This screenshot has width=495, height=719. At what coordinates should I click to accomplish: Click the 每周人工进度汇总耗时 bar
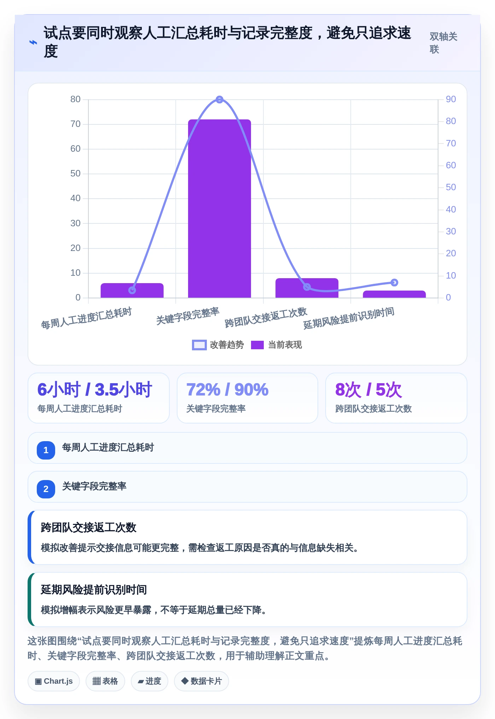(132, 291)
